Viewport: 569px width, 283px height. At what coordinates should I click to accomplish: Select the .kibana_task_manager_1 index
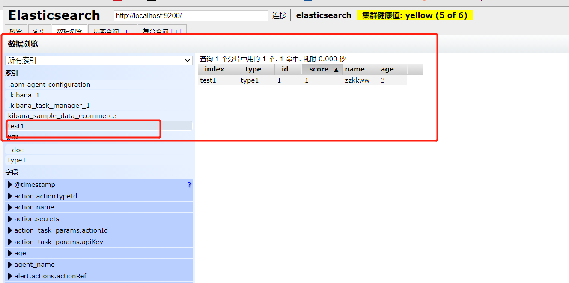pyautogui.click(x=99, y=105)
